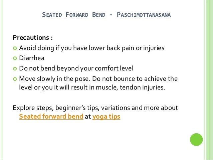The height and width of the screenshot is (160, 213).
Task: Open the Seated forward bend link
Action: (51, 117)
